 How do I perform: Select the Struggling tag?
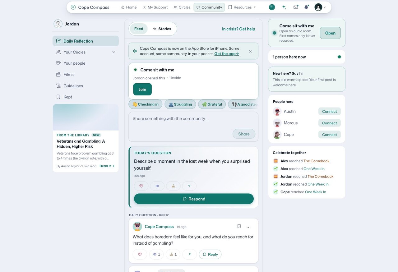click(x=180, y=104)
